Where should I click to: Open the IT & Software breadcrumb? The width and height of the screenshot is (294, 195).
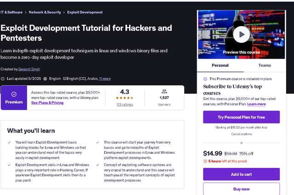click(11, 12)
